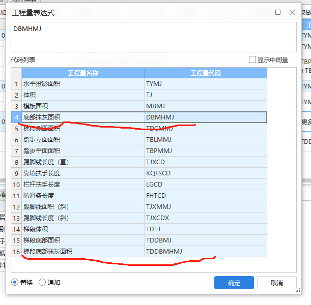Screen dimensions: 311x305
Task: Click the code cell TJXCDX
Action: click(206, 218)
